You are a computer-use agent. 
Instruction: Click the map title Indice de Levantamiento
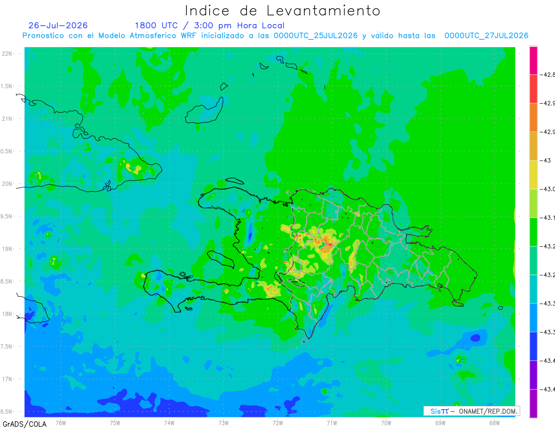point(283,11)
